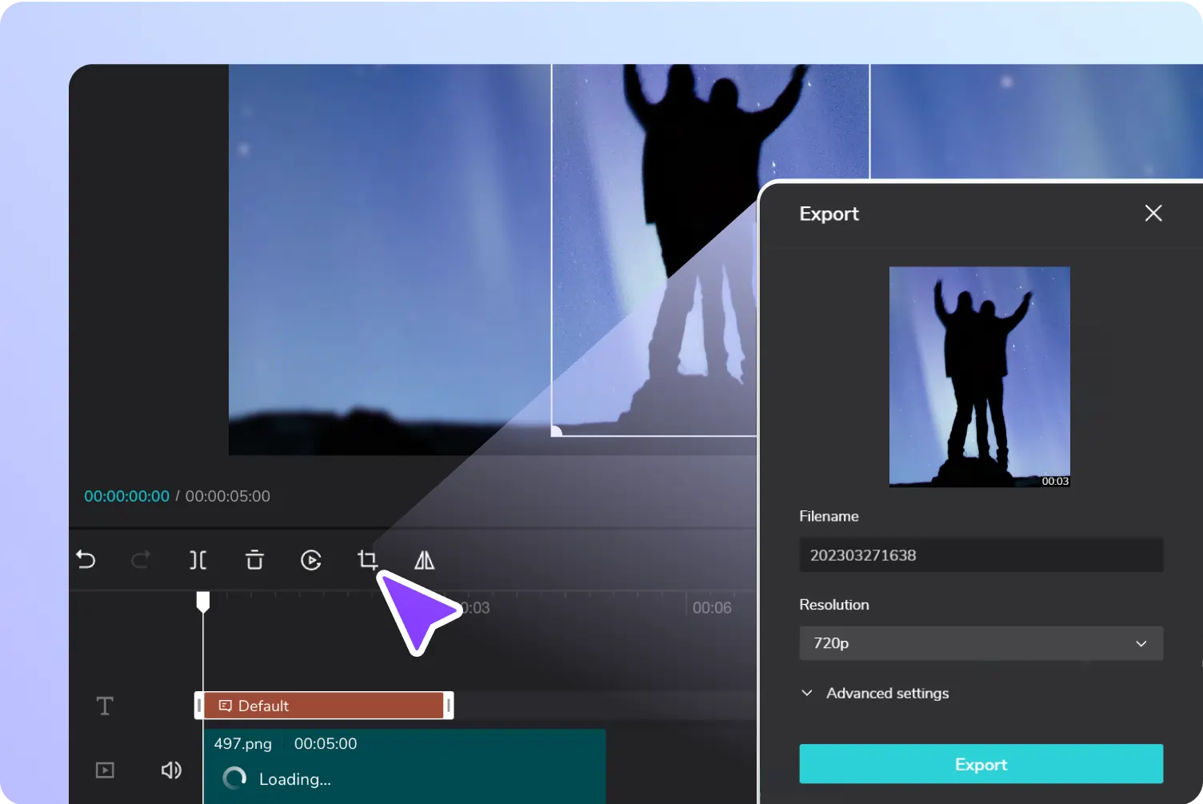The height and width of the screenshot is (804, 1203).
Task: Click the timeline playhead marker
Action: point(203,602)
